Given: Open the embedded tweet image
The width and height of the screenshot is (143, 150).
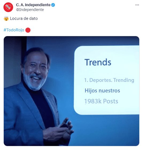Looking at the screenshot, I should tap(72, 91).
